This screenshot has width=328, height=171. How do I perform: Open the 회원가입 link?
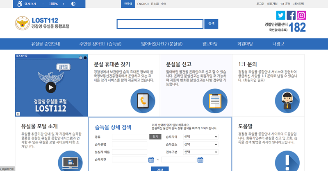pyautogui.click(x=272, y=4)
